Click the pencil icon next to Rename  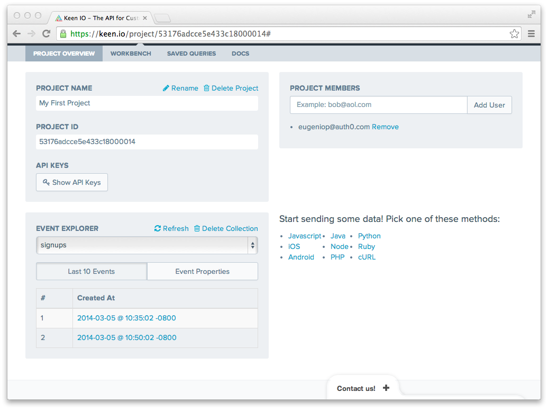(166, 88)
